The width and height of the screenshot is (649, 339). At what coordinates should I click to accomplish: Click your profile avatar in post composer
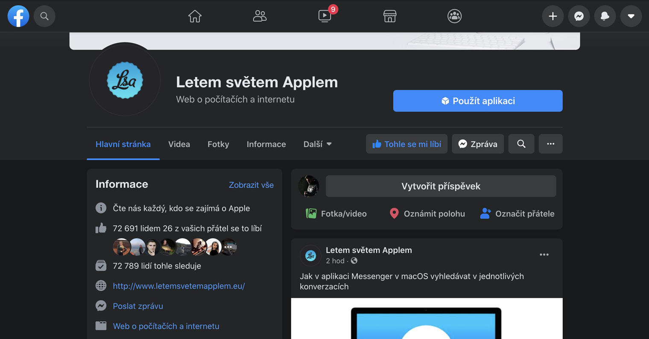pos(309,186)
